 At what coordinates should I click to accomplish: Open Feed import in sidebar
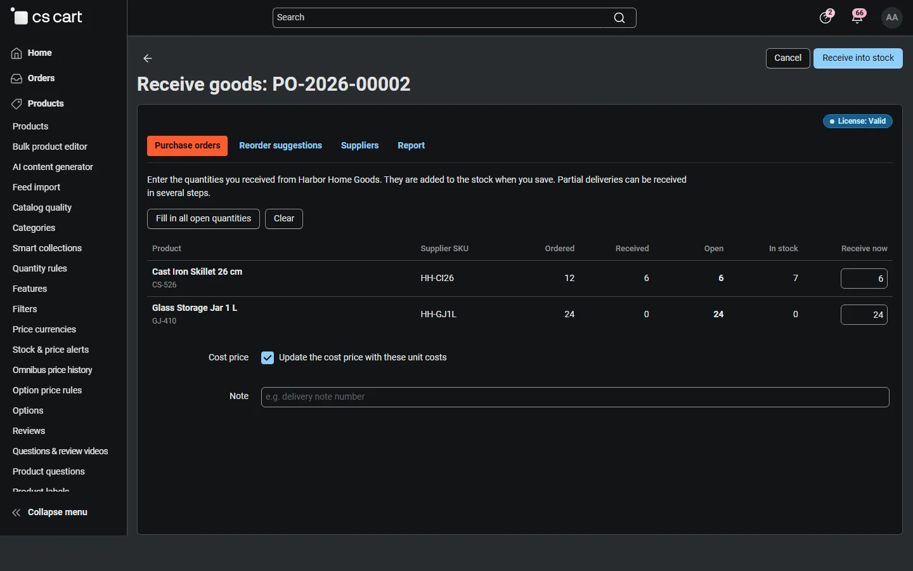36,187
